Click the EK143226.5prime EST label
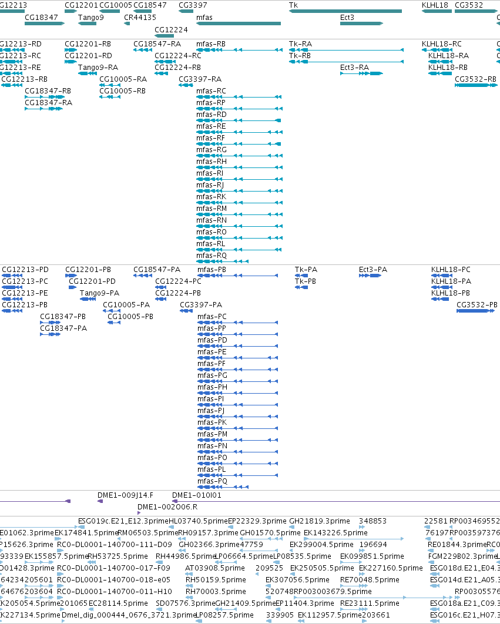This screenshot has width=500, height=624. tap(335, 533)
